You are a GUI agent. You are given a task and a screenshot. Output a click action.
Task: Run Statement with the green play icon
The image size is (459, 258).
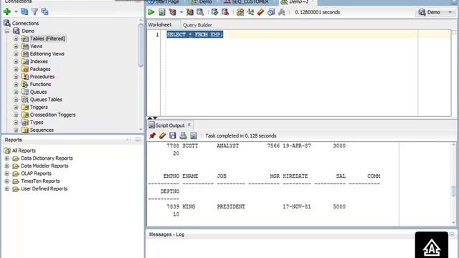pos(151,12)
